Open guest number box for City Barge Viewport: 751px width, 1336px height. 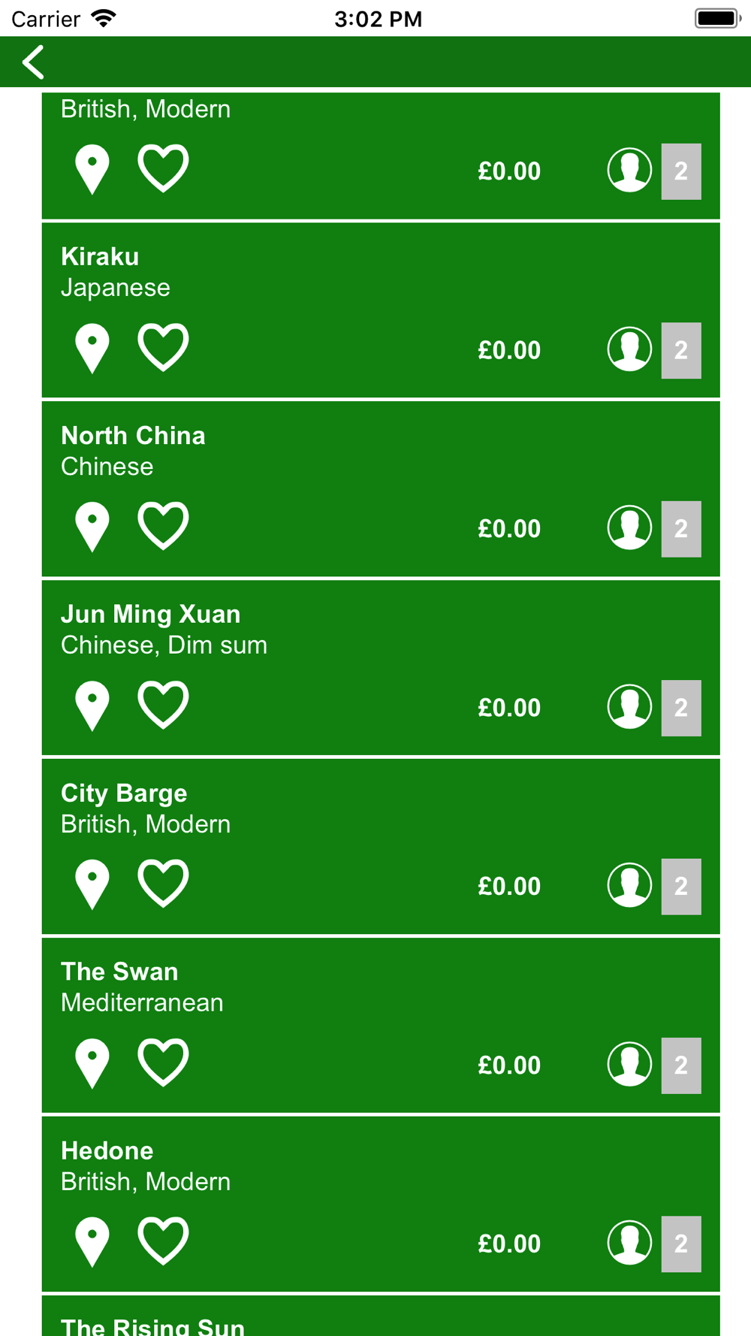[681, 887]
